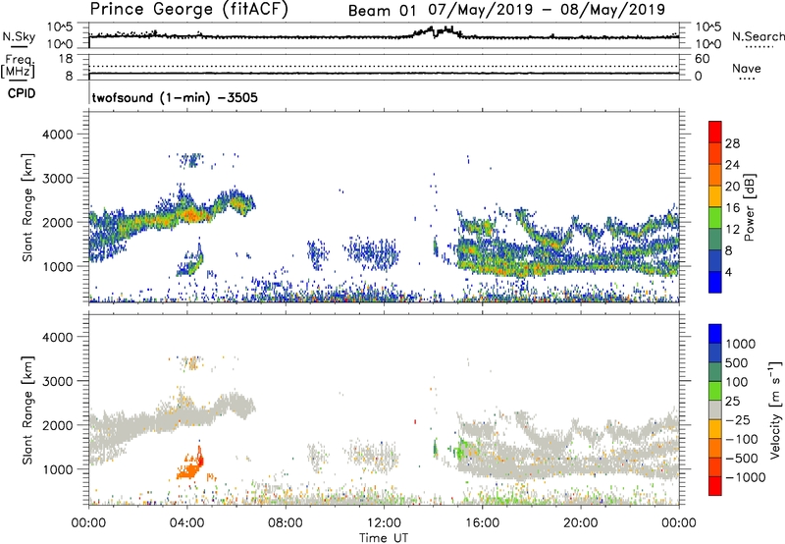Pick the red top segment of power colorbar
This screenshot has height=544, width=785.
715,132
